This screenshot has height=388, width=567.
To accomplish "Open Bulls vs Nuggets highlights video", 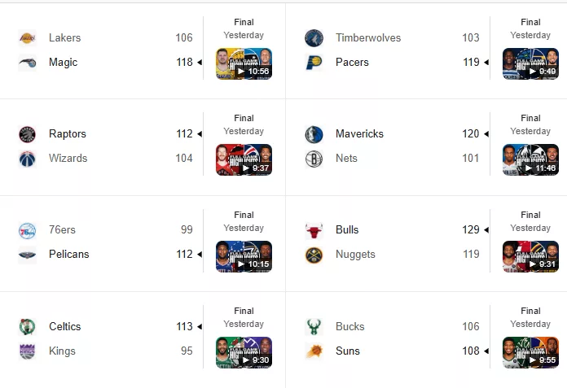I will tap(530, 256).
